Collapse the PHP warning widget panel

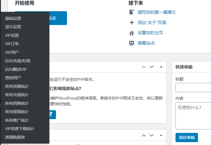point(161,67)
